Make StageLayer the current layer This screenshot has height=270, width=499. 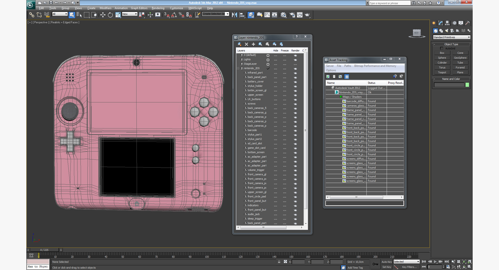pyautogui.click(x=268, y=64)
